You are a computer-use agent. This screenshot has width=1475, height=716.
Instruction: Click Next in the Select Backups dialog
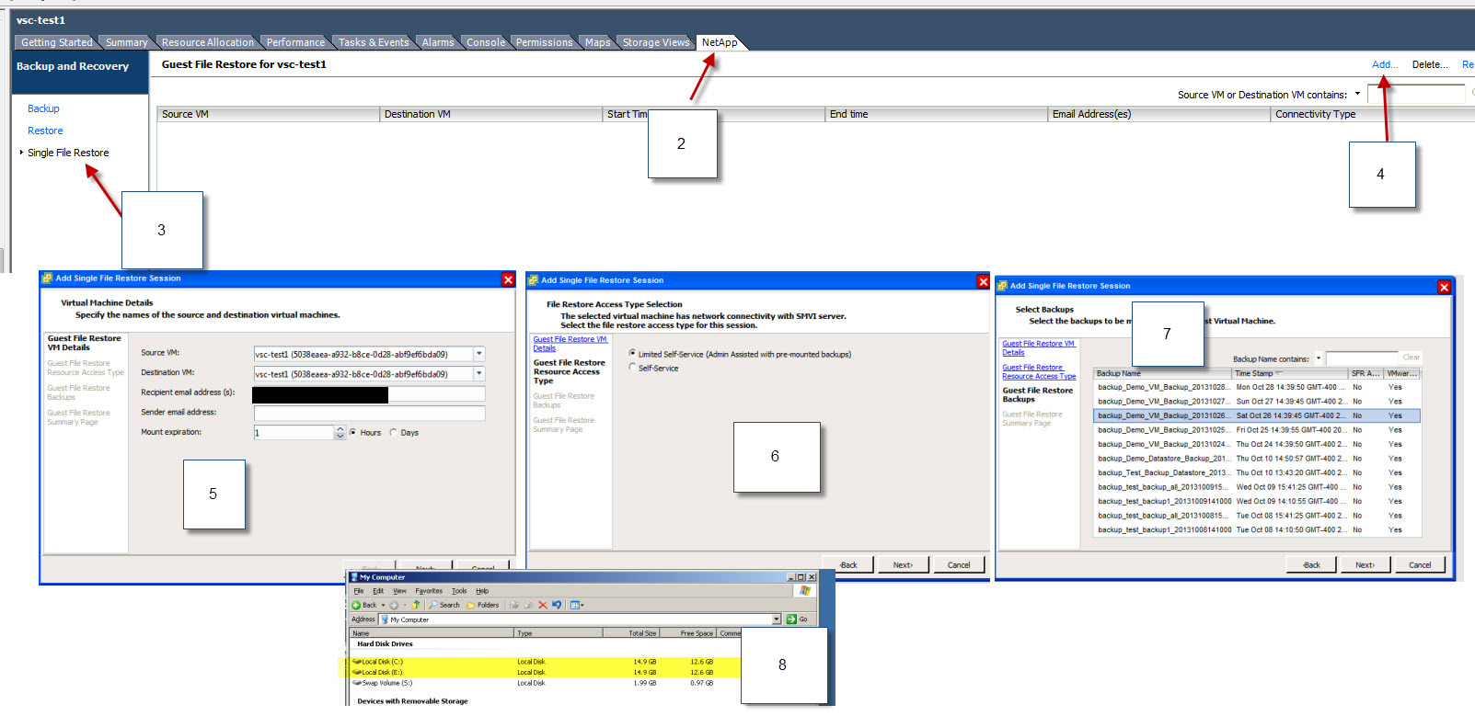(x=1366, y=565)
